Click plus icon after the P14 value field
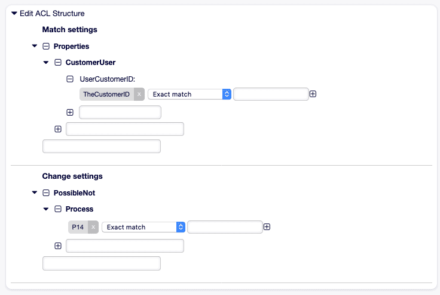Screen dimensions: 440x295 (x=267, y=227)
